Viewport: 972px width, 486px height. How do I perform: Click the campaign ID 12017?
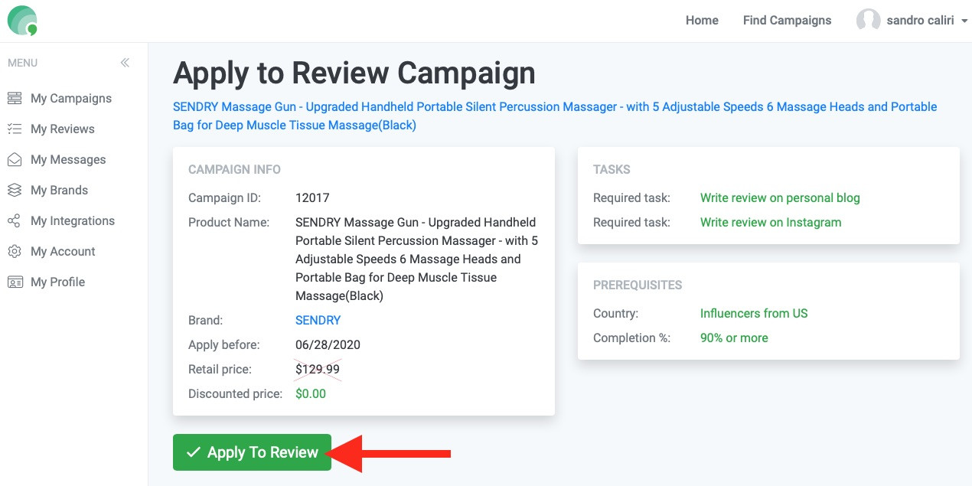point(312,197)
